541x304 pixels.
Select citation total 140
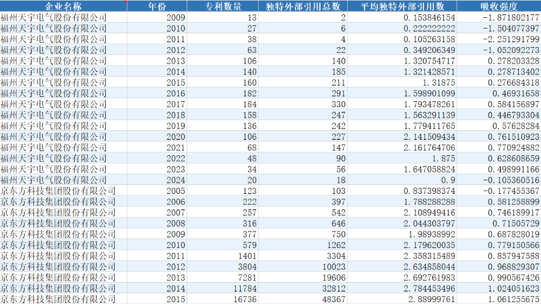[x=303, y=61]
